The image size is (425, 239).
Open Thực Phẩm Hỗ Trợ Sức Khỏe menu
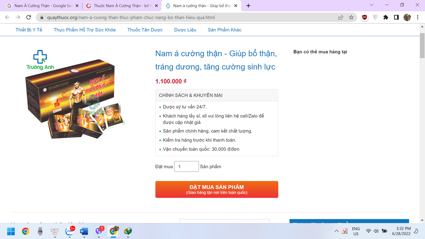tap(85, 30)
